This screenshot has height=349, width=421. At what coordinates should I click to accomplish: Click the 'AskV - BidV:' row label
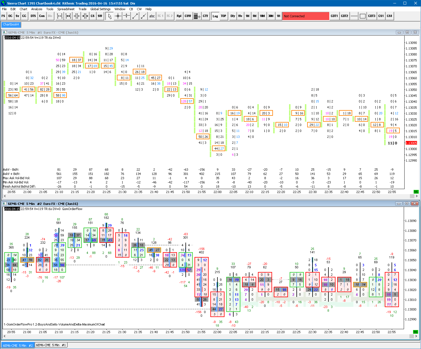11,170
